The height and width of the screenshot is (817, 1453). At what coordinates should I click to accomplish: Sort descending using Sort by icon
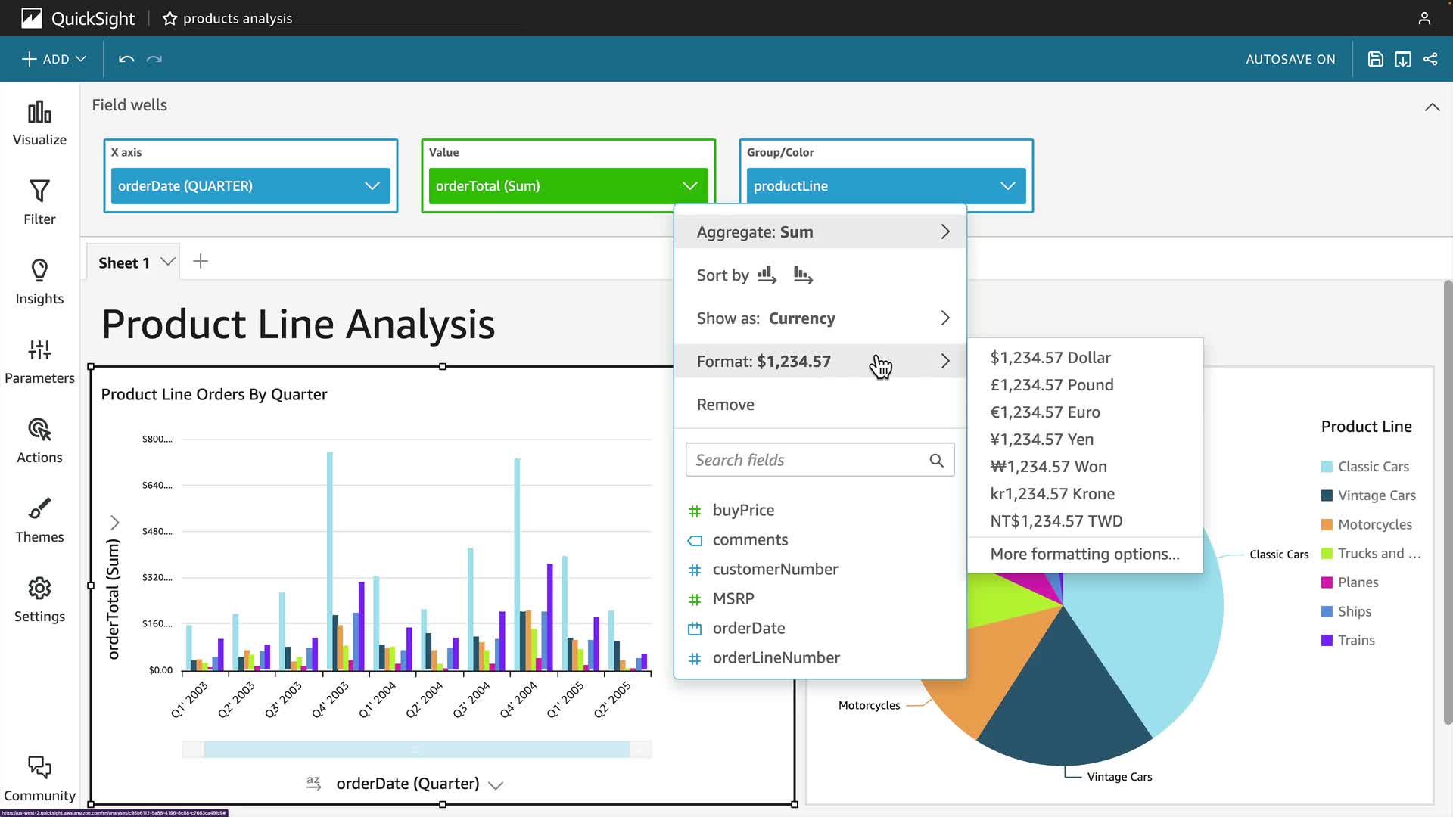pyautogui.click(x=803, y=275)
